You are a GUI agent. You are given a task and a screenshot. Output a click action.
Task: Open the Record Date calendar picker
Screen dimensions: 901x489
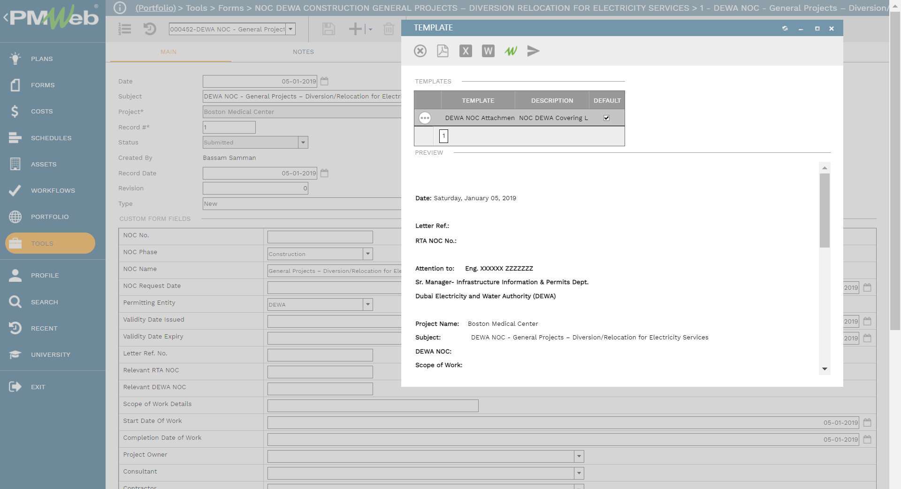coord(324,173)
